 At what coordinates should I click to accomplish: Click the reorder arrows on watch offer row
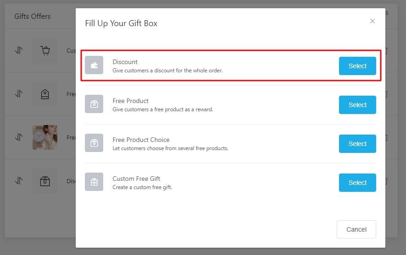tap(19, 137)
